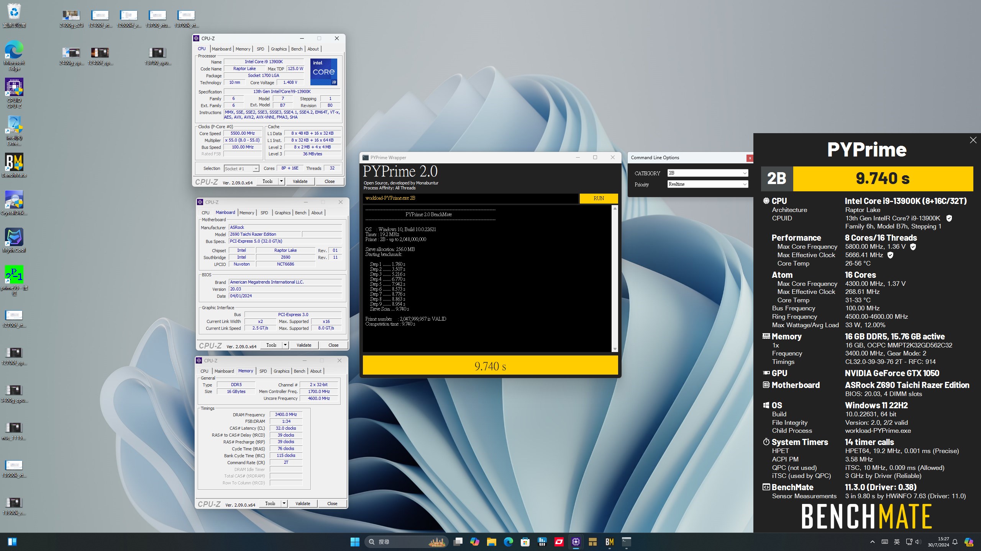
Task: Select the 2400g_c23 desktop file
Action: click(x=71, y=19)
